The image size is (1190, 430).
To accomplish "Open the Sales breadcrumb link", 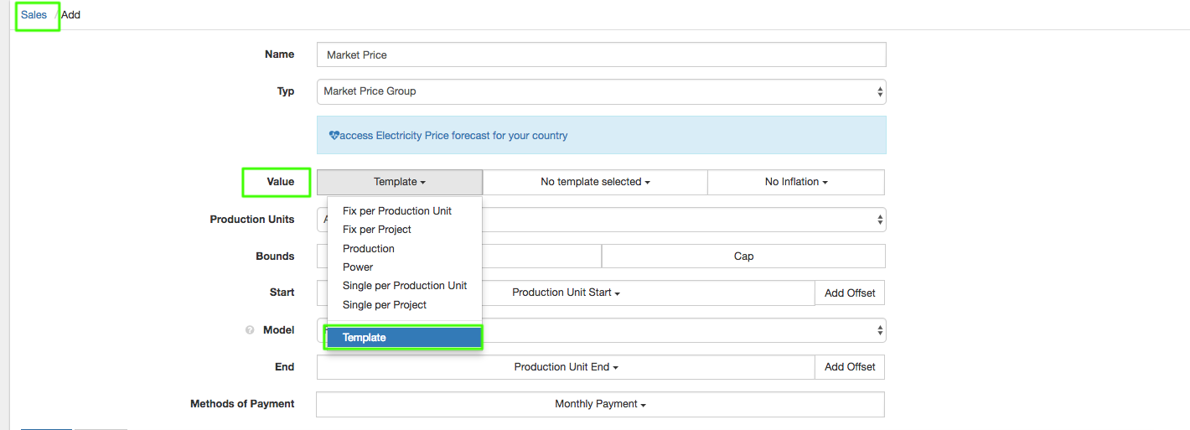I will 34,15.
